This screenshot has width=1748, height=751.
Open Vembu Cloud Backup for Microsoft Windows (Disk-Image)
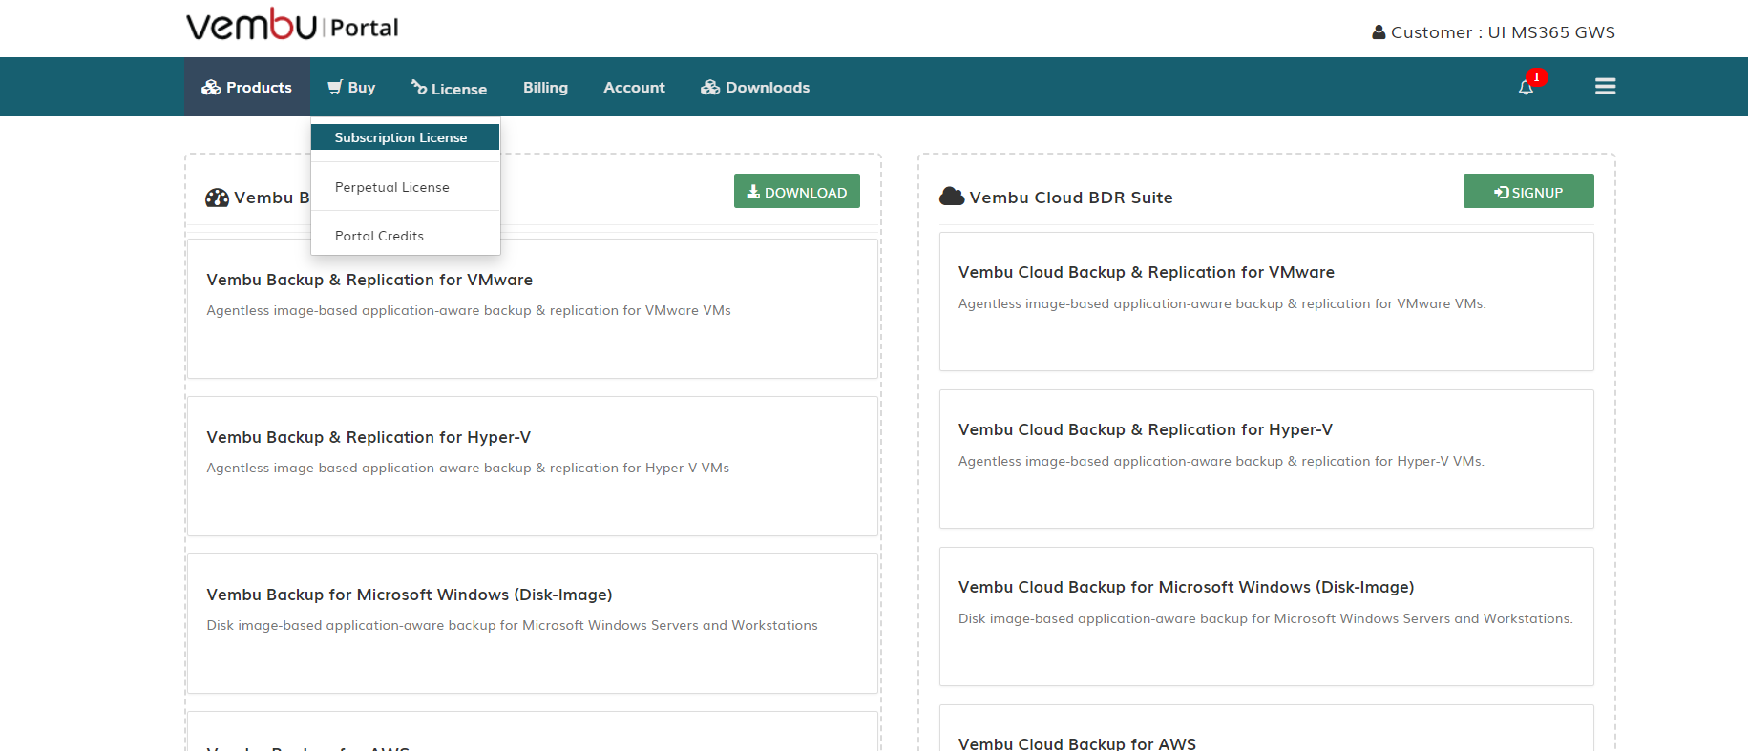coord(1267,616)
